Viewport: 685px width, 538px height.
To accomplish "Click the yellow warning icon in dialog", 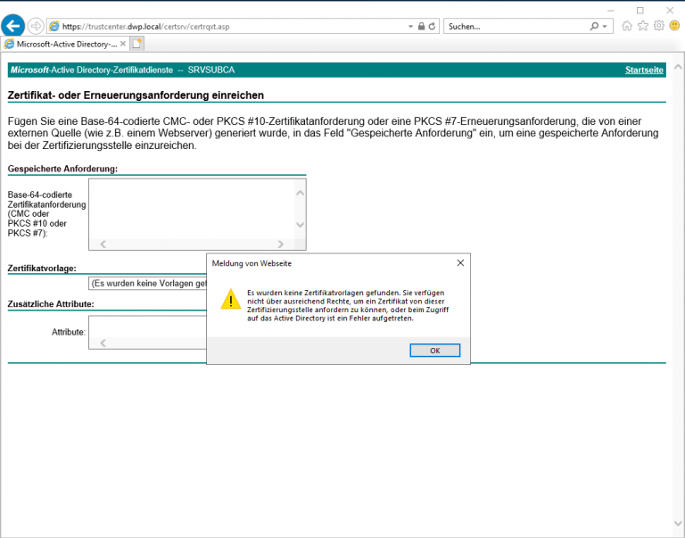I will pos(231,299).
